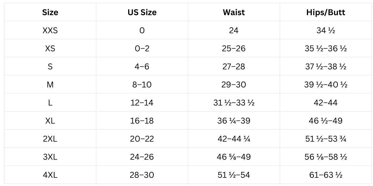Image resolution: width=373 pixels, height=186 pixels.
Task: Select the 3XL size cell
Action: tap(50, 157)
